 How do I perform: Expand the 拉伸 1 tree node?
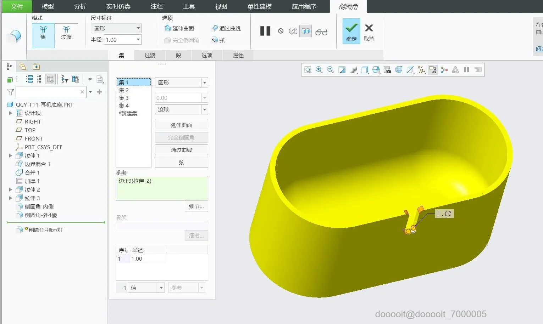11,155
